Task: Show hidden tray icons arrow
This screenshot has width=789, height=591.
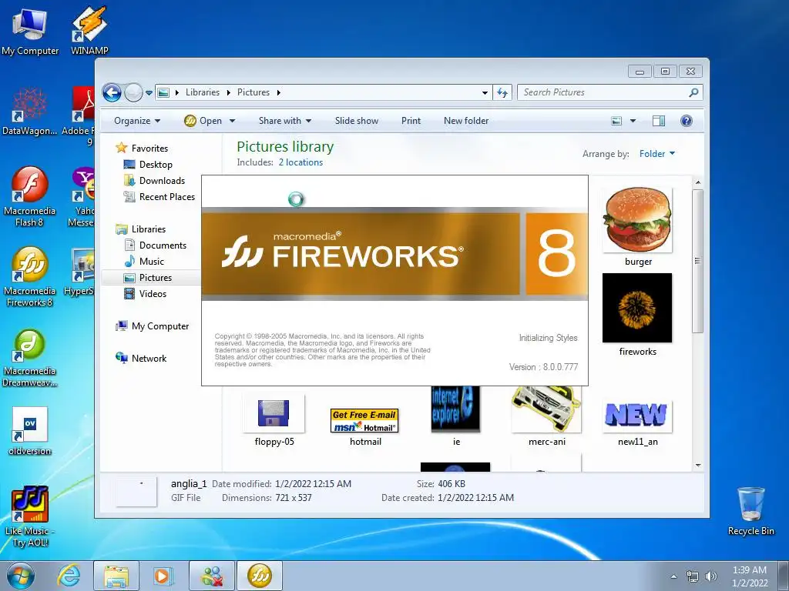Action: (673, 576)
